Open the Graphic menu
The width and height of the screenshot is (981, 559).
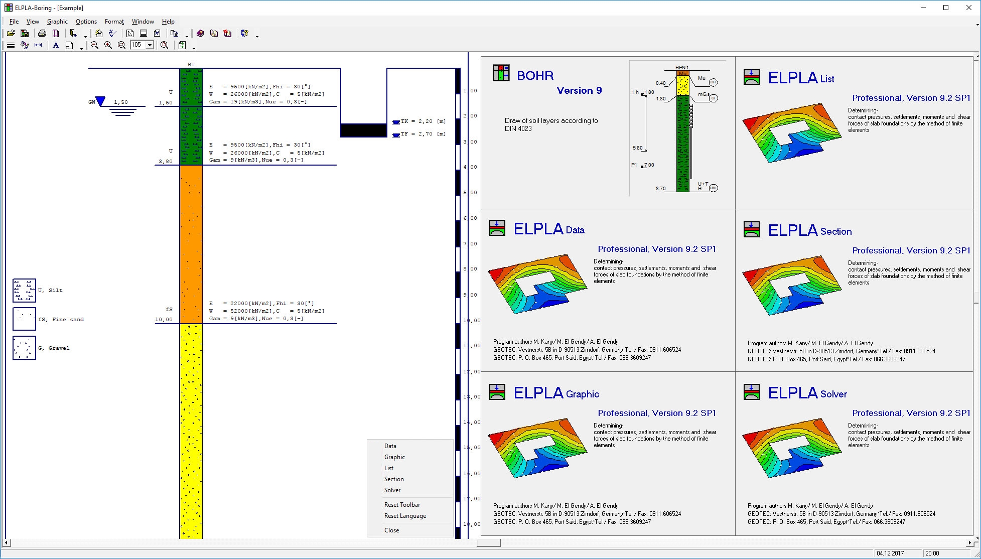coord(57,22)
